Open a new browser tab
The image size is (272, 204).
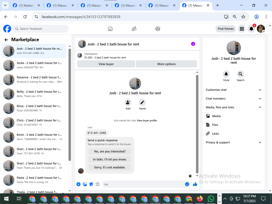click(x=218, y=5)
